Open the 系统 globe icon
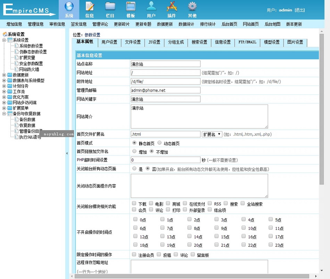Screen dimensions: 330x279 tap(69, 7)
